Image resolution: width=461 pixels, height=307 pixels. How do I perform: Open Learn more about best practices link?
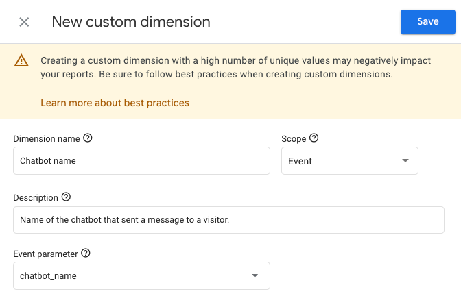[x=115, y=103]
